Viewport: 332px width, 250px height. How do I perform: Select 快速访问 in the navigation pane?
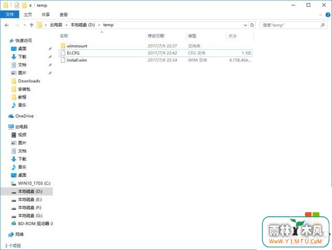(23, 40)
